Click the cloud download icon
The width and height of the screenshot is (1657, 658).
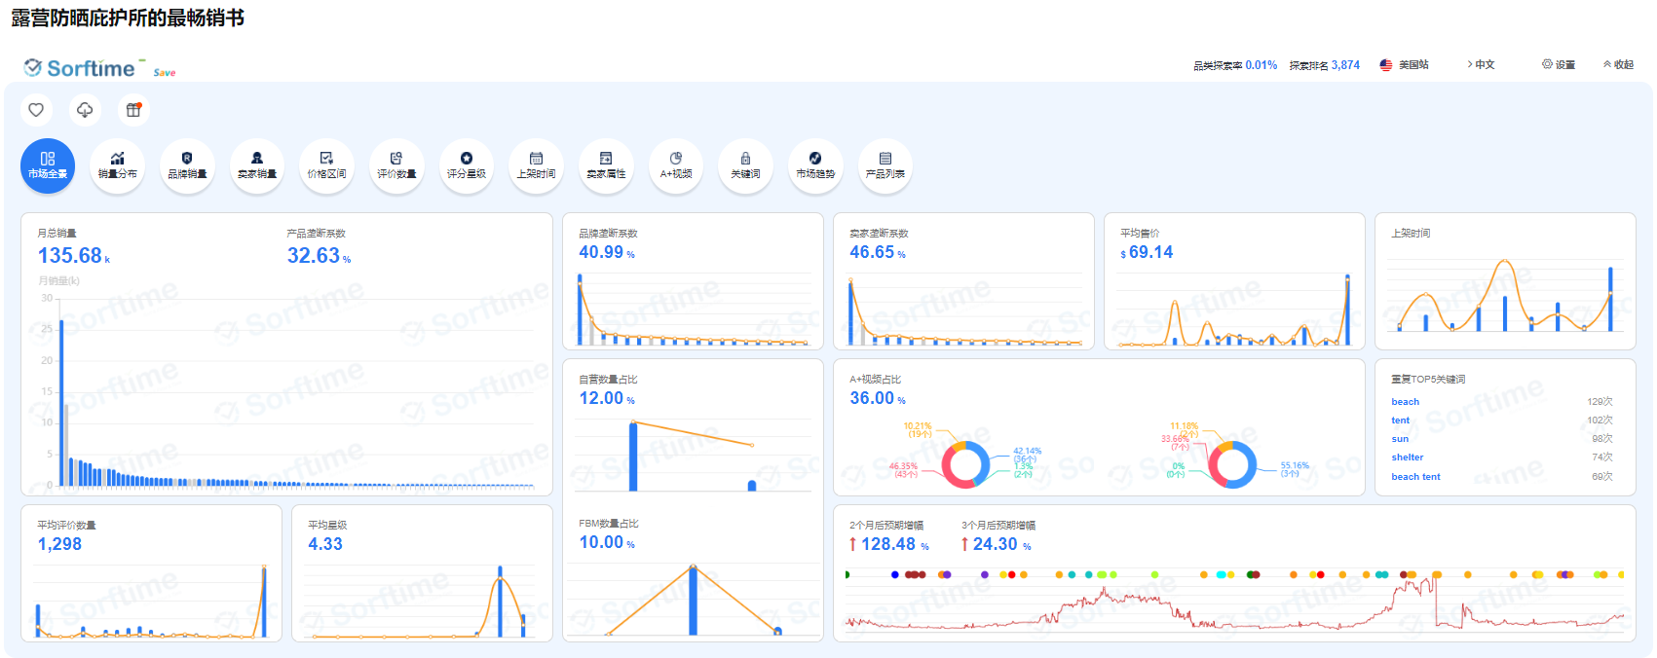(x=85, y=110)
